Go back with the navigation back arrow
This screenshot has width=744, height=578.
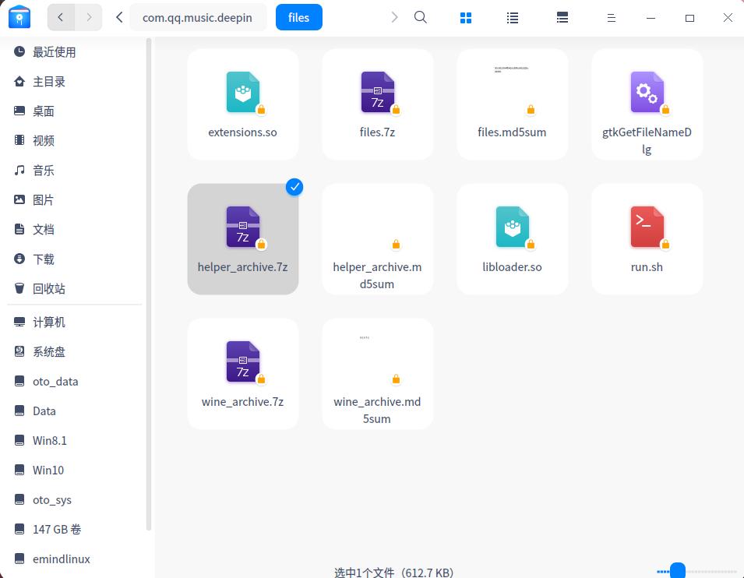(61, 18)
